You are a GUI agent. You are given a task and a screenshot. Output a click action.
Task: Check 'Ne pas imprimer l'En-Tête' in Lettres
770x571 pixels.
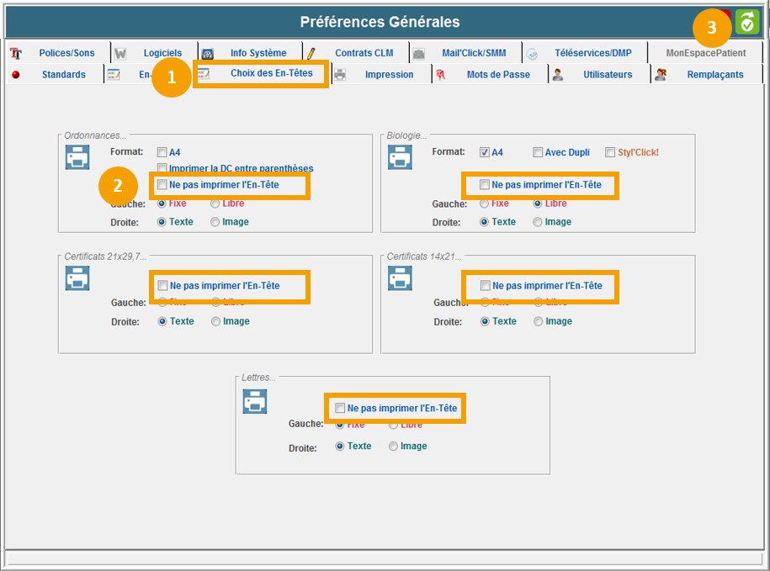(x=339, y=408)
